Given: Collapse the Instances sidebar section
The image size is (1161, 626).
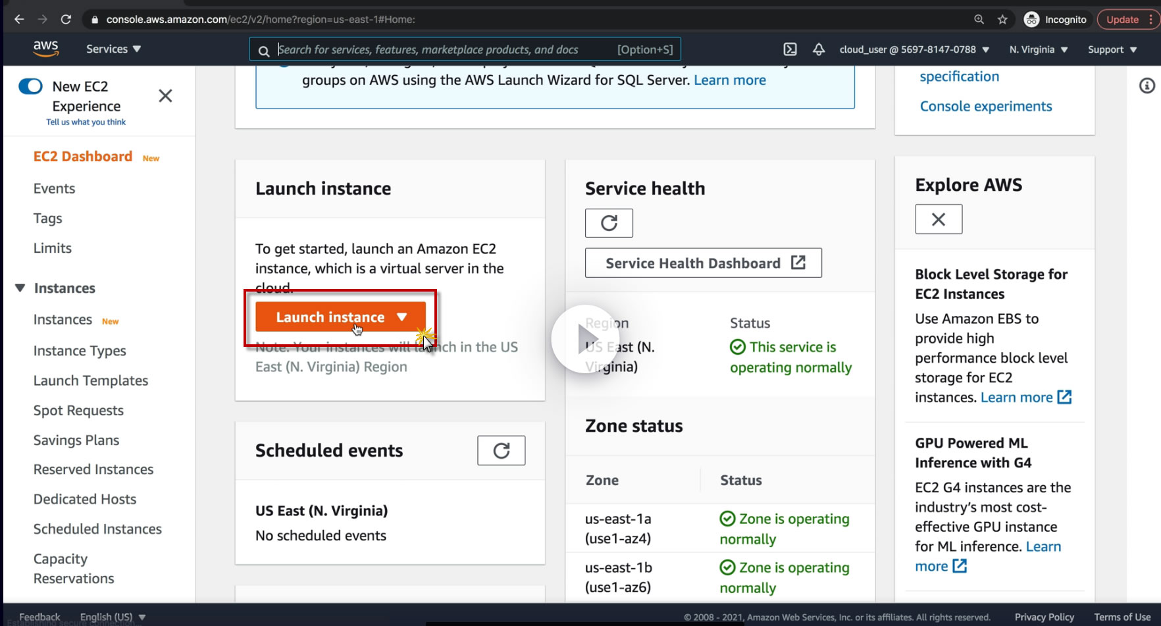Looking at the screenshot, I should pos(20,288).
